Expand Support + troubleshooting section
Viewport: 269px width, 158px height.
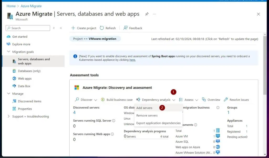[9, 116]
